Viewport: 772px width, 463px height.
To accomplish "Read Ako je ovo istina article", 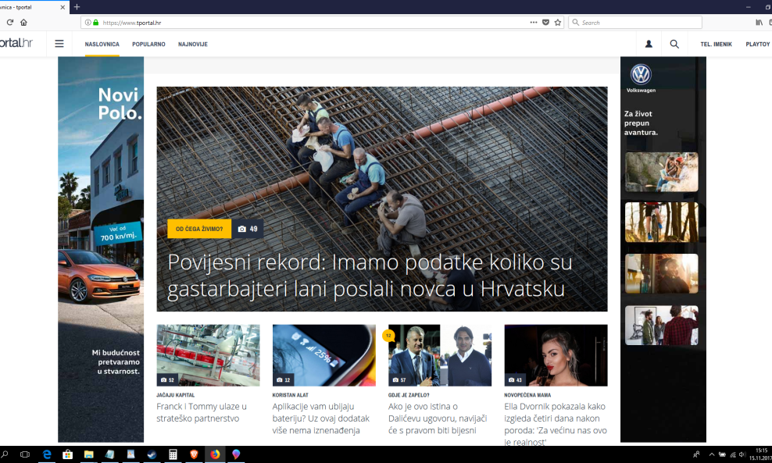I will click(438, 418).
